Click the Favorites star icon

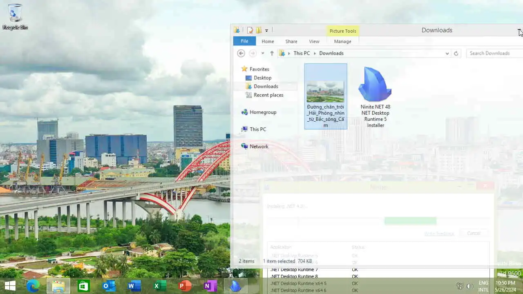pos(244,69)
